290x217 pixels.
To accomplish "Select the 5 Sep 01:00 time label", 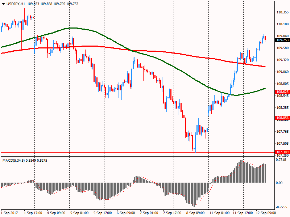I will coord(79,213).
